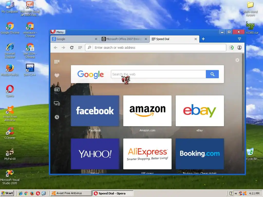Open the Facebook speed dial tile

tap(95, 111)
